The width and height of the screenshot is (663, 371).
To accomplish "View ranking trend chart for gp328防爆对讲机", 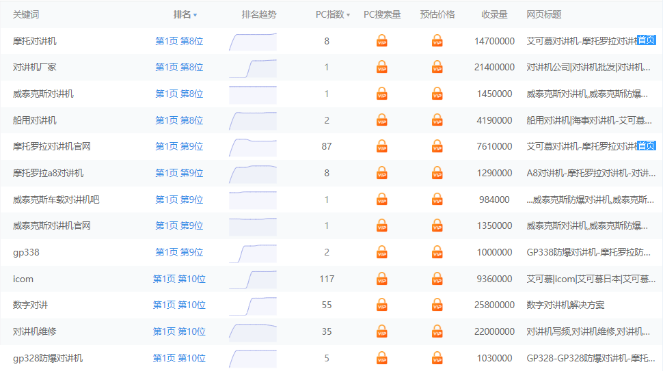I will (252, 358).
